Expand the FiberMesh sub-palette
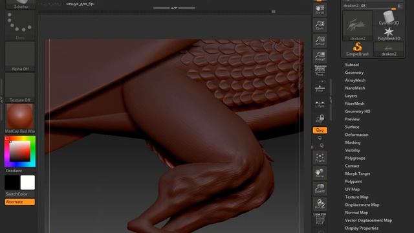Screen dimensions: 414x233 click(x=354, y=104)
